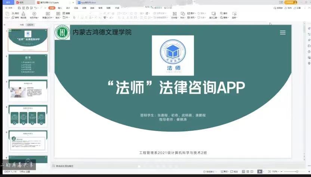Click the college round emblem logo
Viewport: 311px width, 177px height.
(x=62, y=32)
